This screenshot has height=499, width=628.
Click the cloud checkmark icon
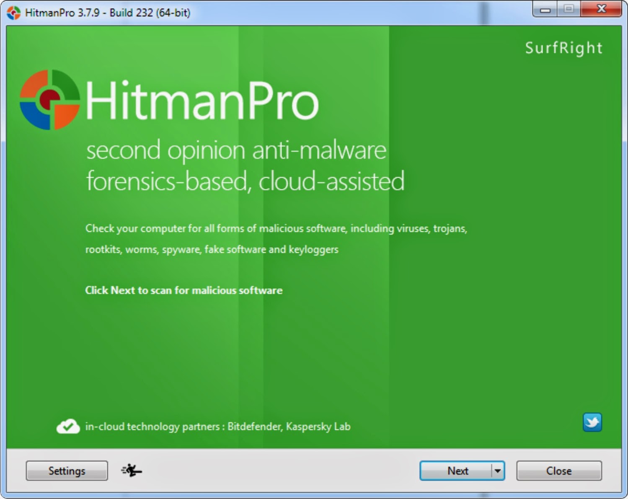68,427
